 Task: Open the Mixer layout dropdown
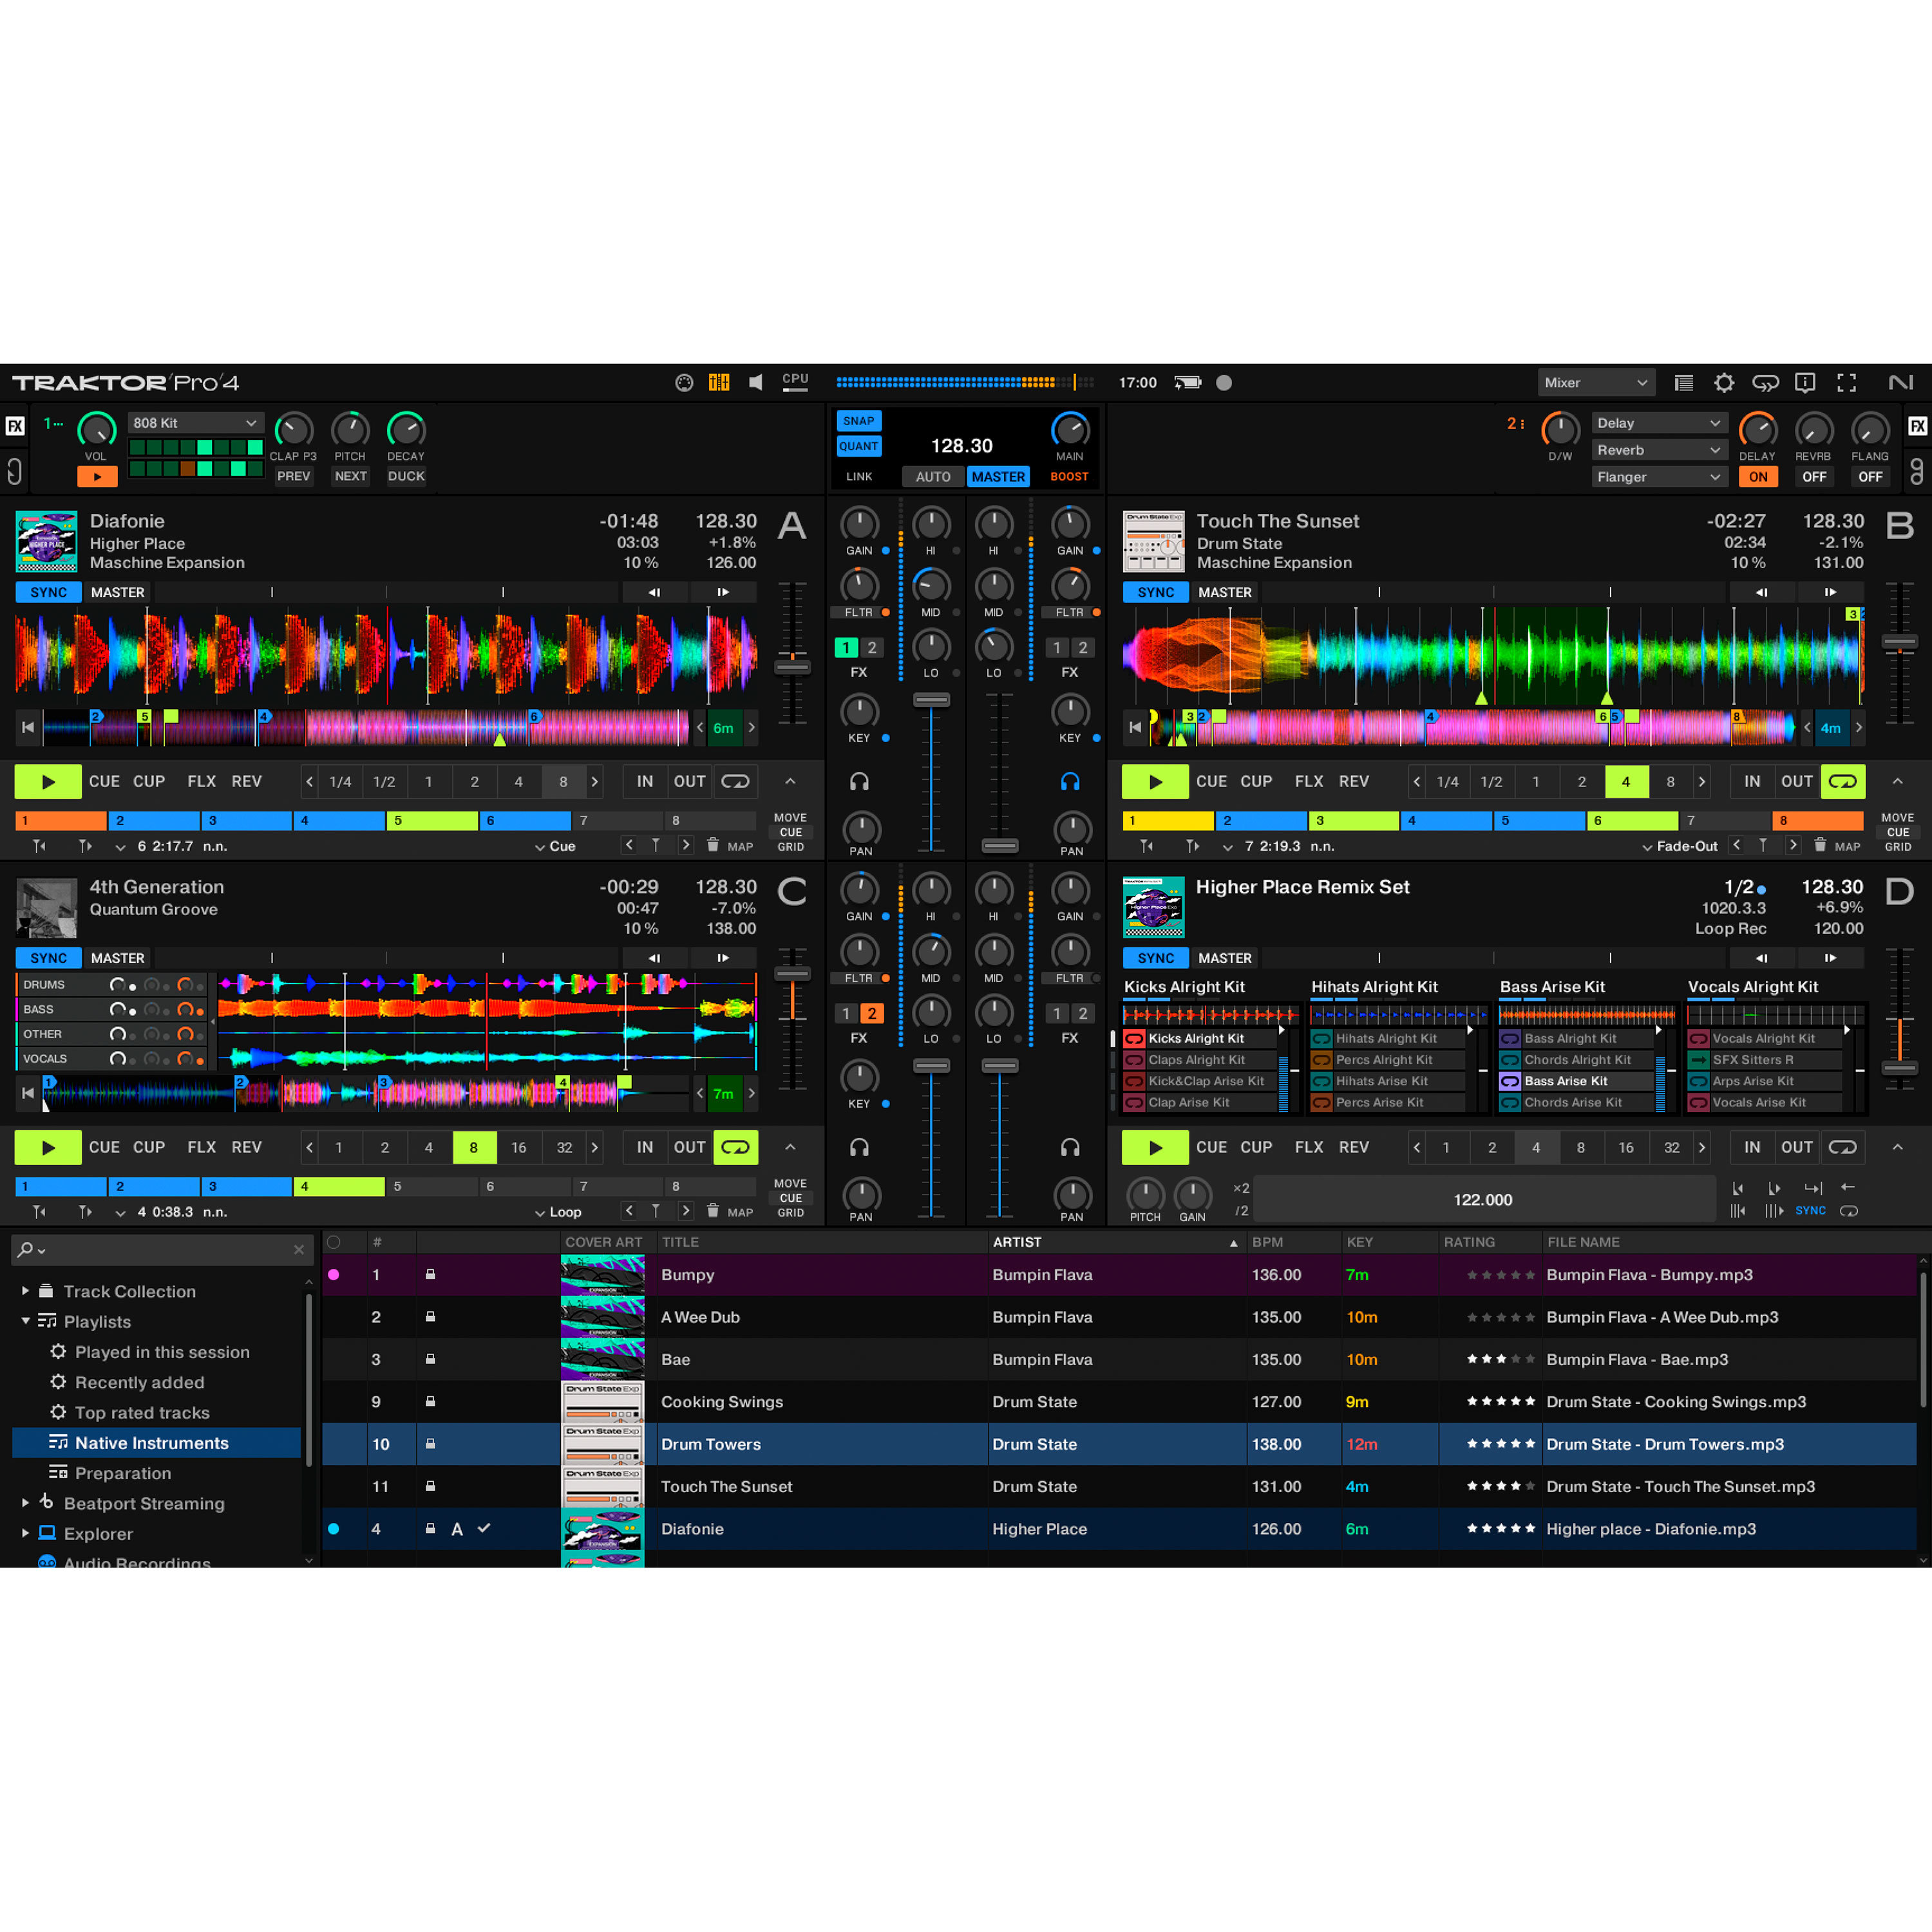click(1597, 382)
